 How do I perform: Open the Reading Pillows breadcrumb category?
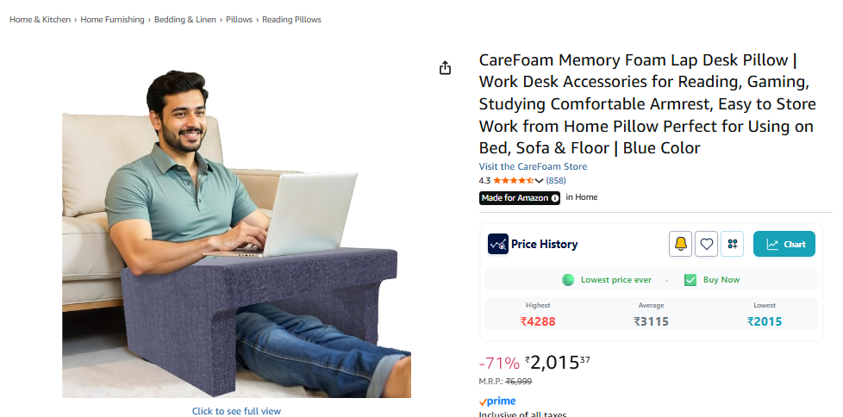tap(291, 19)
